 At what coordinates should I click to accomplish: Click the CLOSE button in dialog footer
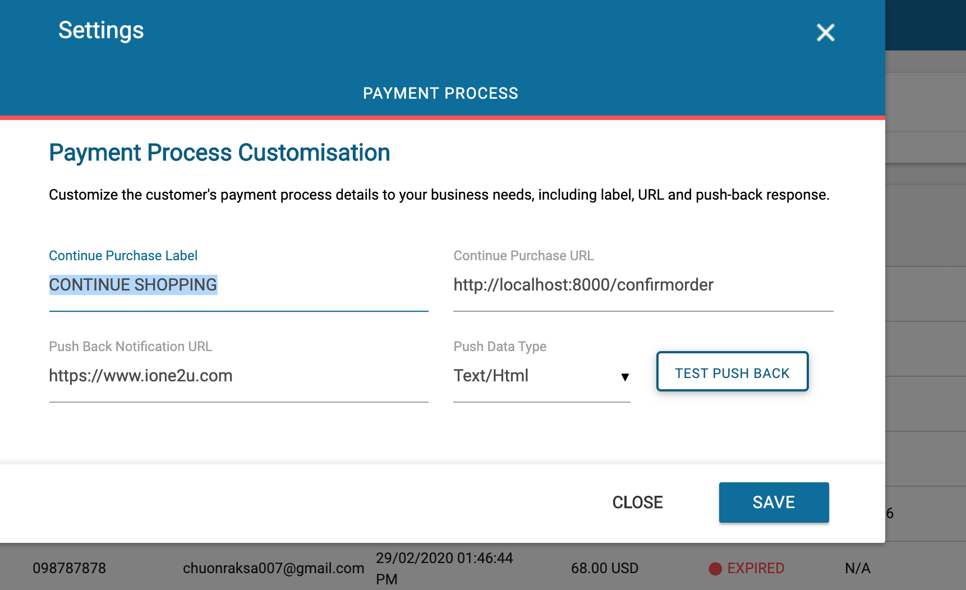click(x=637, y=503)
